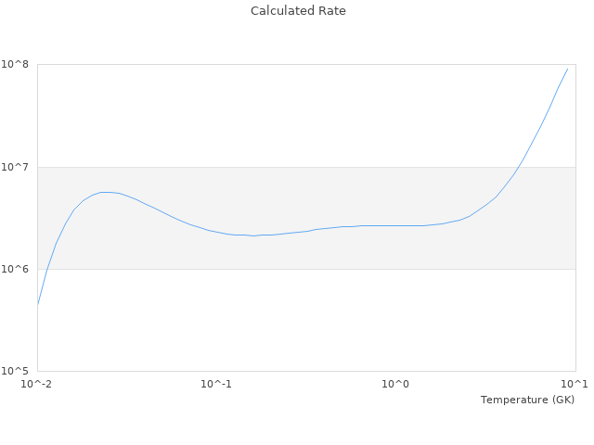Screen dimensions: 594x445
Task: Click the top-right endpoint of the blue curve
Action: [x=567, y=69]
